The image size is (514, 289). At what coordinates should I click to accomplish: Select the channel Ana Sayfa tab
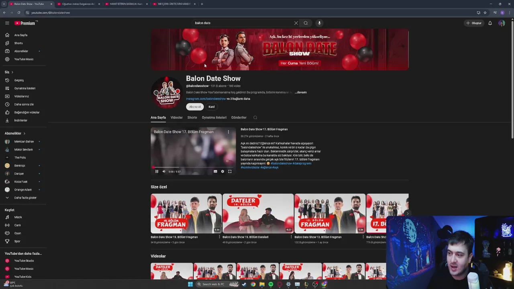158,118
